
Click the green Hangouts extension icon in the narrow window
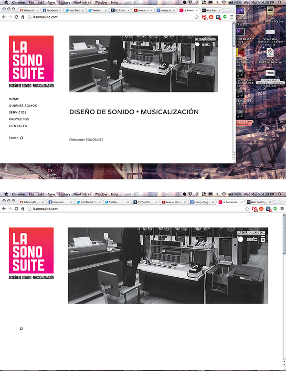click(225, 17)
